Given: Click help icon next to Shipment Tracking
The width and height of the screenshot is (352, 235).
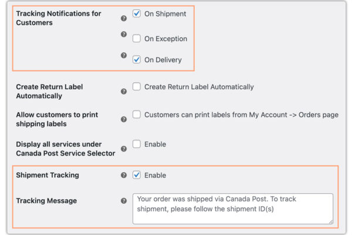Looking at the screenshot, I should pos(124,175).
